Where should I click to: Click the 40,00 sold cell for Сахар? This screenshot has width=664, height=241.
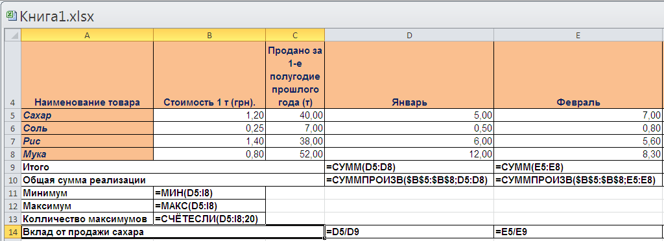coord(295,115)
